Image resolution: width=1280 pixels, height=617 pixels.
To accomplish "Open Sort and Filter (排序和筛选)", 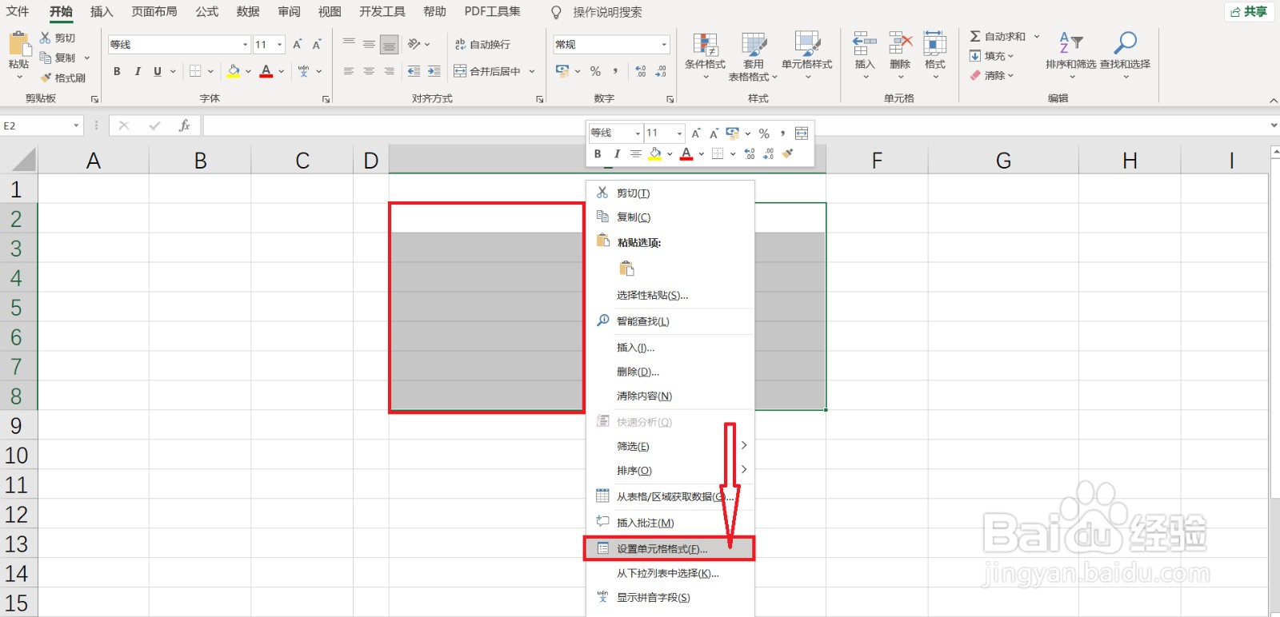I will tap(1070, 54).
